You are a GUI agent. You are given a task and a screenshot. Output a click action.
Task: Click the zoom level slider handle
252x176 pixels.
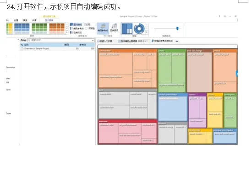pyautogui.click(x=177, y=28)
